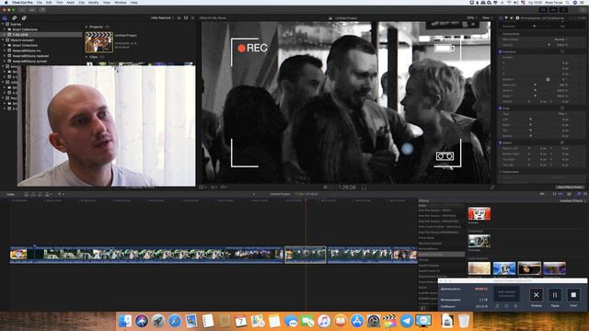The width and height of the screenshot is (589, 331).
Task: Open clip appearance options in browser
Action: (x=186, y=17)
